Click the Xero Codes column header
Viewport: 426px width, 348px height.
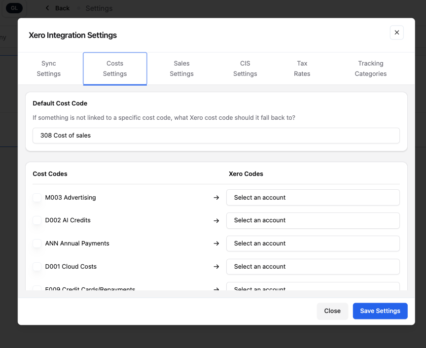[246, 174]
